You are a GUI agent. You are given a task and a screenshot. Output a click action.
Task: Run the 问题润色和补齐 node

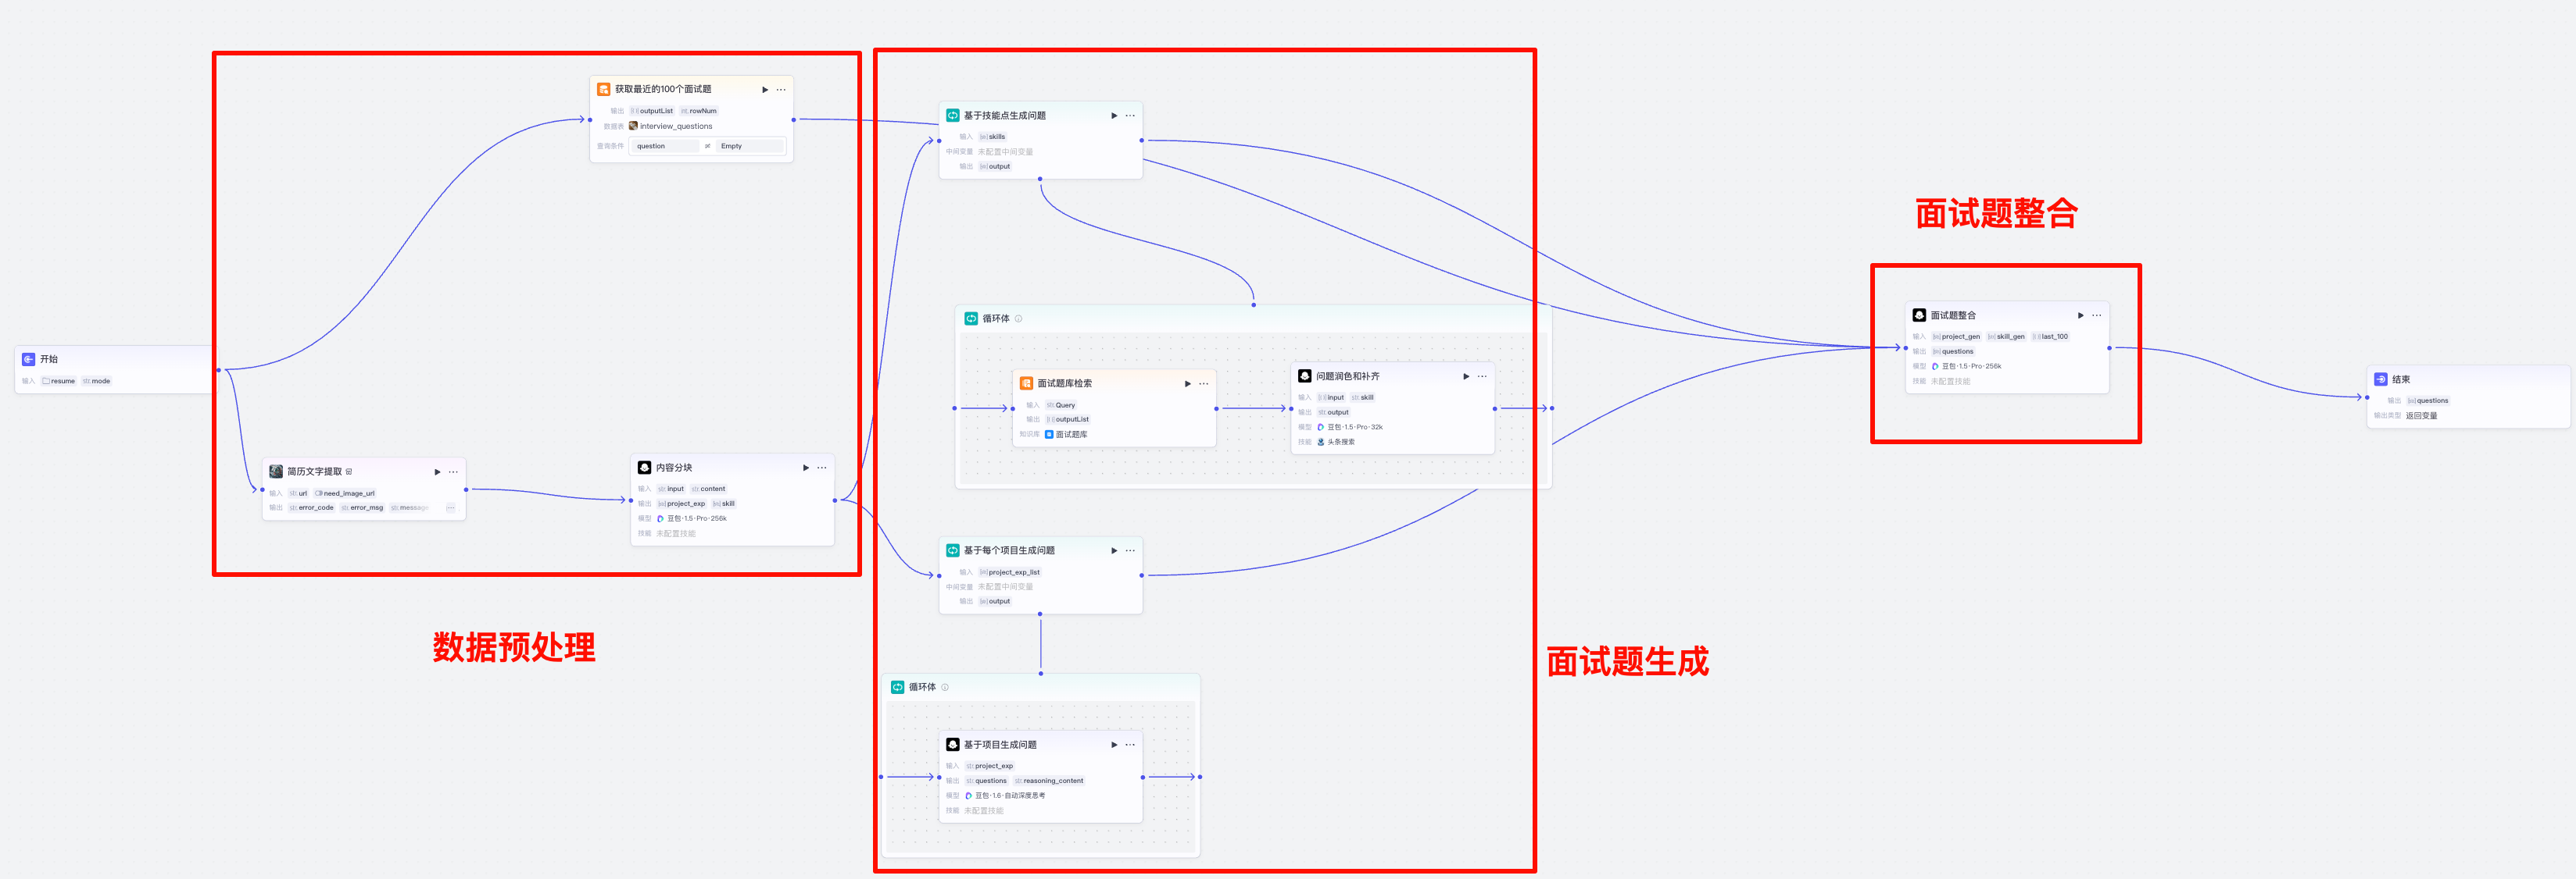coord(1466,376)
